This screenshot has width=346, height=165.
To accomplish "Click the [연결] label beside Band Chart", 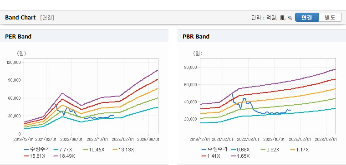I will tap(47, 18).
